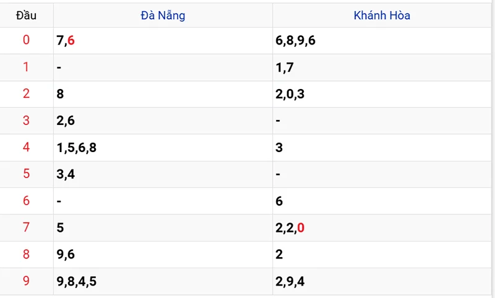Select the Đà Nẵng cell showing 9,6
The height and width of the screenshot is (298, 495).
click(x=66, y=254)
